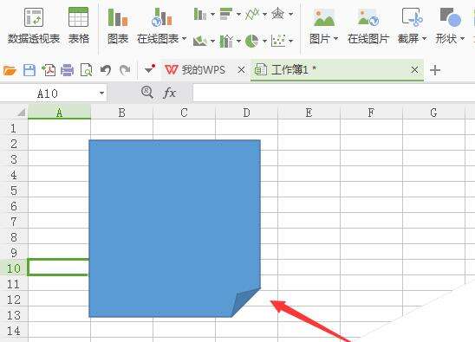475x342 pixels.
Task: Click into the formula bar
Action: point(334,93)
